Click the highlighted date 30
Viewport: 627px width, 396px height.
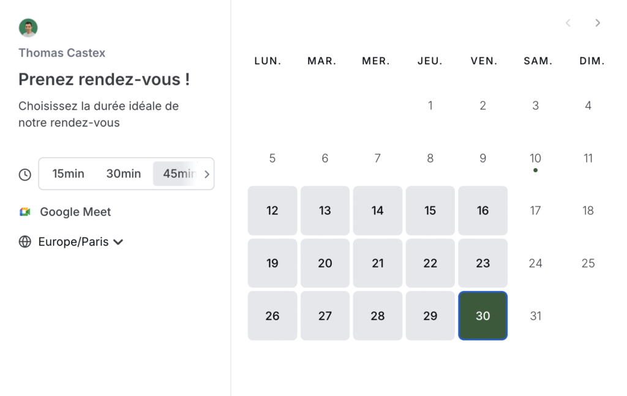[x=482, y=316]
